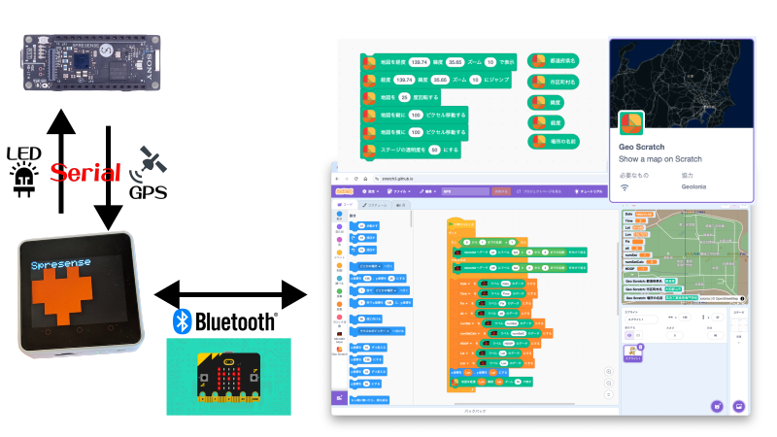Reload the browser page
This screenshot has width=777, height=437.
pos(355,179)
